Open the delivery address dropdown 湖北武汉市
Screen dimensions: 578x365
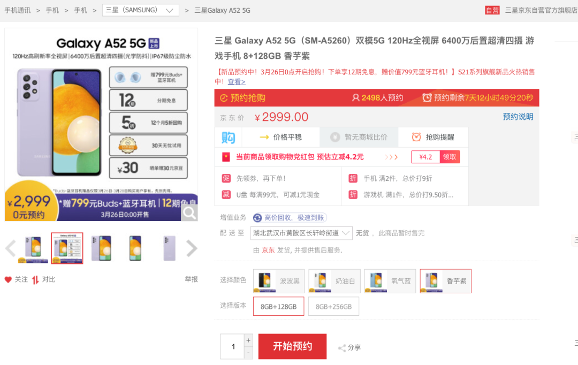301,233
